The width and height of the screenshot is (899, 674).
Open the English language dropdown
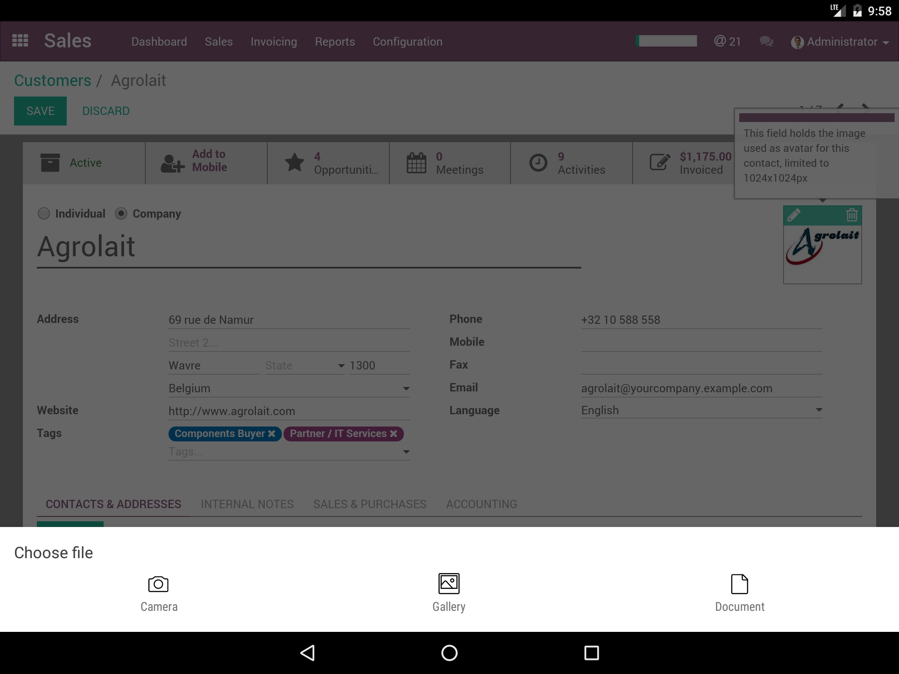pos(819,410)
